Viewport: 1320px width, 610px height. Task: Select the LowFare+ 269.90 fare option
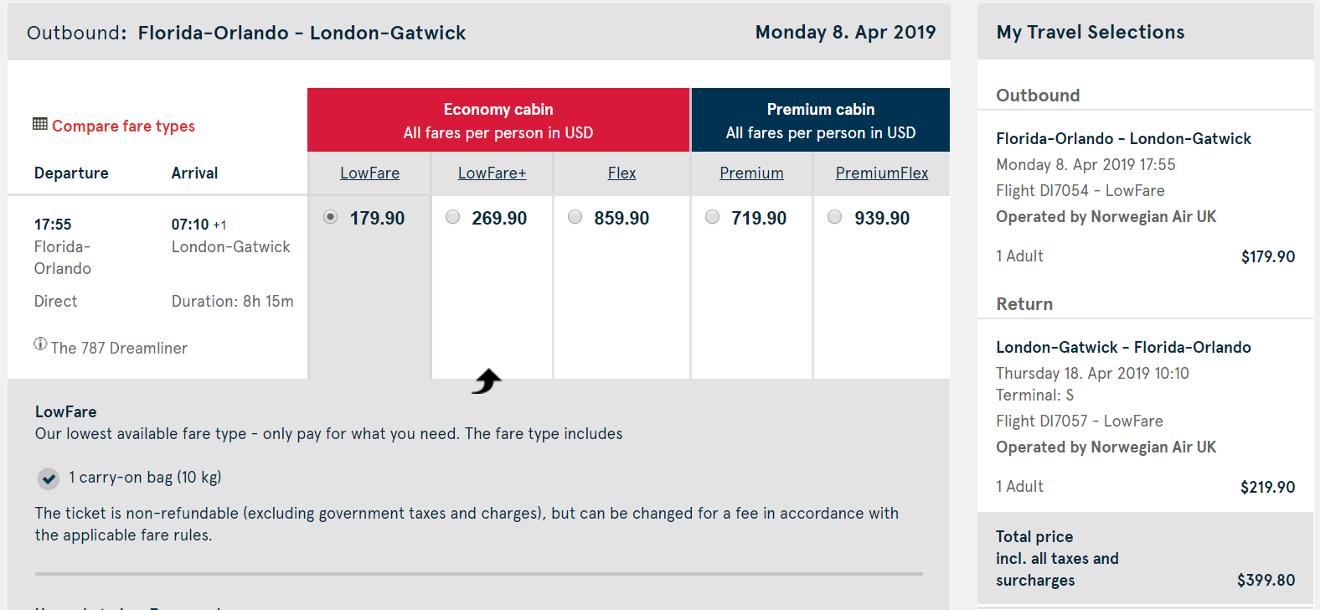pos(453,217)
